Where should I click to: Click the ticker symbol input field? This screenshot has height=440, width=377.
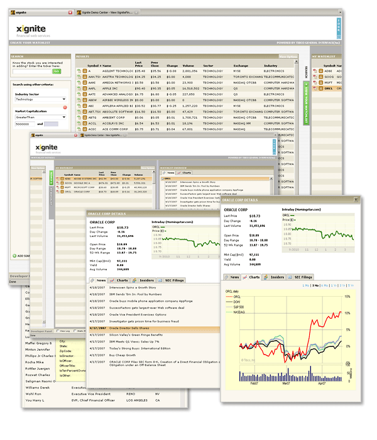pos(32,72)
